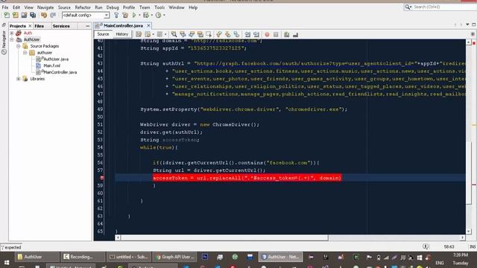Minimize the Projects panel group
The width and height of the screenshot is (477, 268).
click(x=88, y=26)
